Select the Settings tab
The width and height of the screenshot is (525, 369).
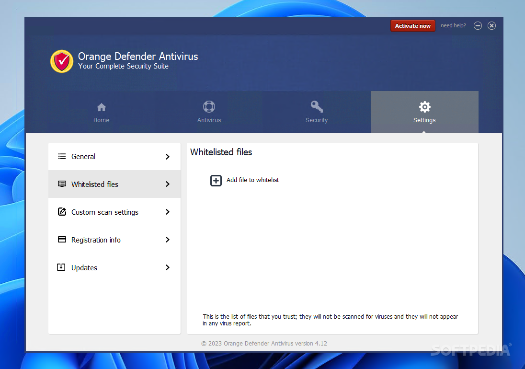(424, 112)
